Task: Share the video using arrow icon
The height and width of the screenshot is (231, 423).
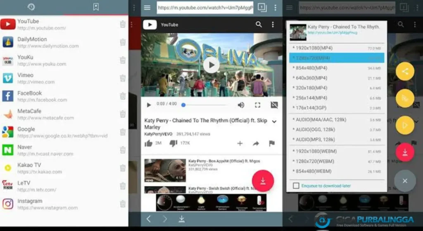Action: click(x=256, y=143)
